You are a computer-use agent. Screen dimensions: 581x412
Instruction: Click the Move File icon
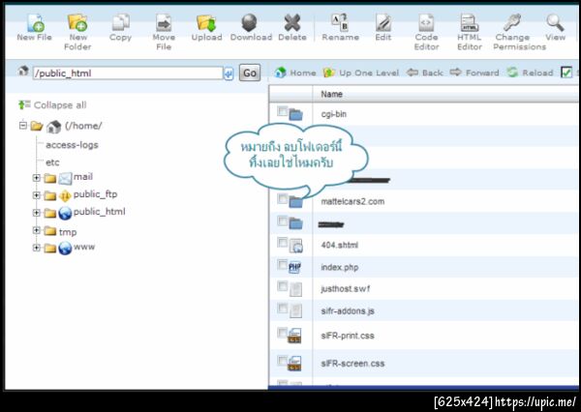pos(164,22)
